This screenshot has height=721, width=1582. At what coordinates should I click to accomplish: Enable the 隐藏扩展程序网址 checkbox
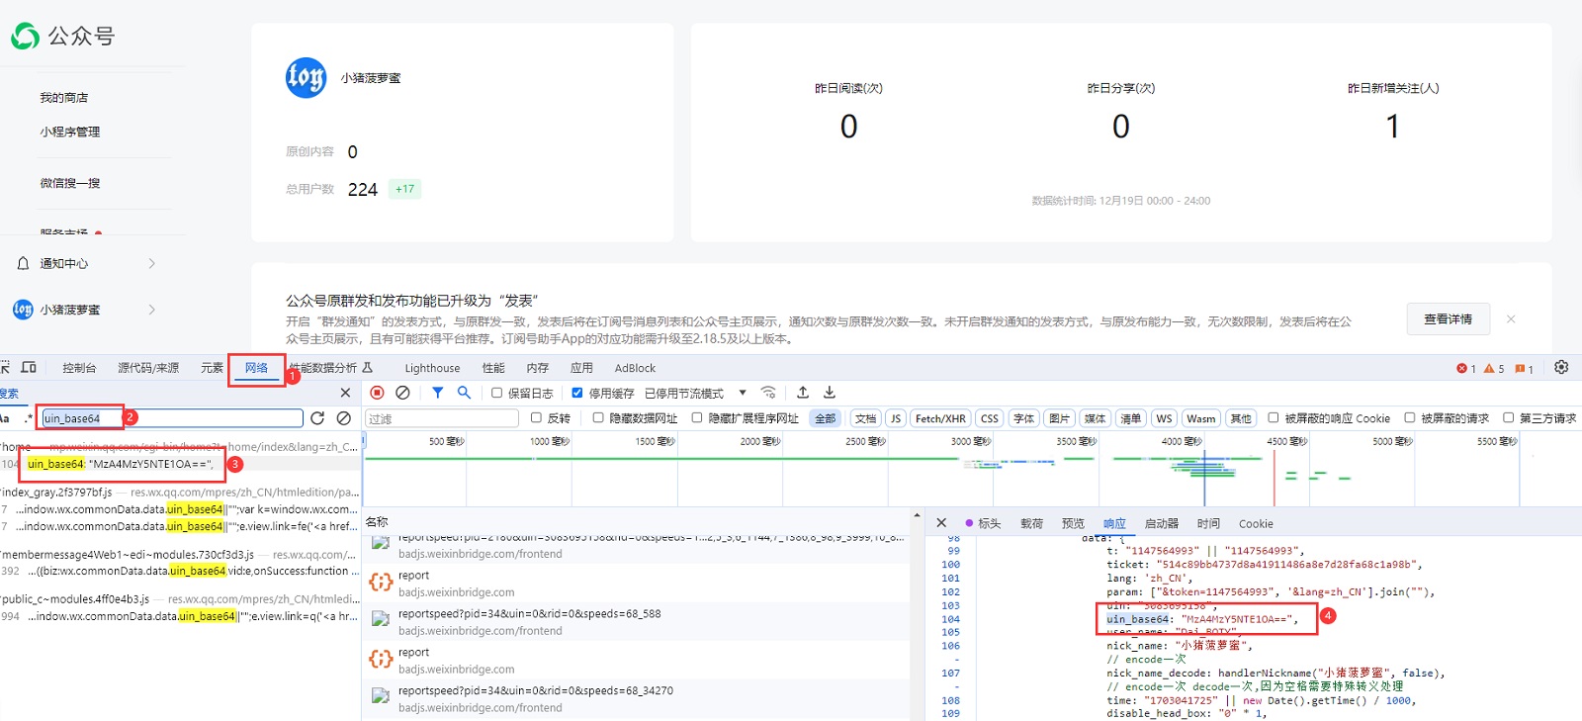click(x=697, y=417)
